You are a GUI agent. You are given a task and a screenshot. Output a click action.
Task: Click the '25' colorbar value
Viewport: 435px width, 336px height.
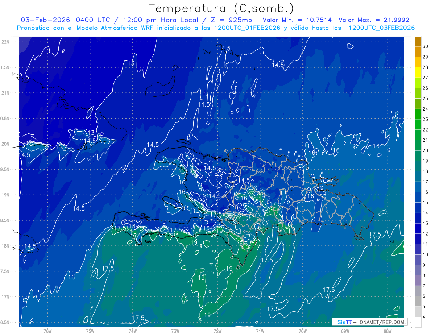click(x=426, y=98)
